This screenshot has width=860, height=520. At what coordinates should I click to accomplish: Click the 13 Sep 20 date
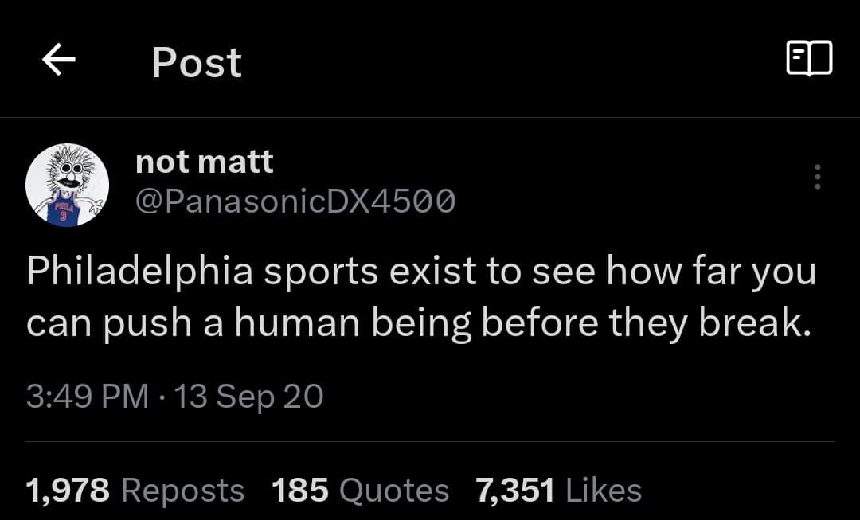click(x=248, y=396)
